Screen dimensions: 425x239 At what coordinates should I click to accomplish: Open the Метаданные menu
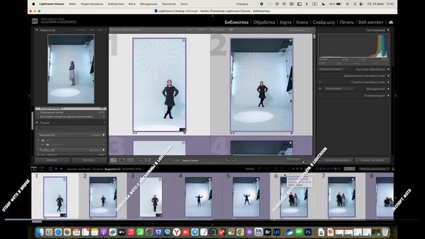pos(149,4)
